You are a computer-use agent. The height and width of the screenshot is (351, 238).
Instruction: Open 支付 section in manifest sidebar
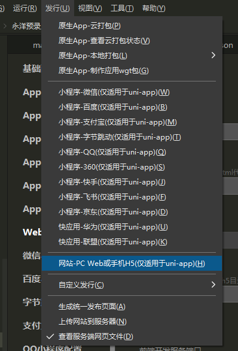click(x=32, y=325)
